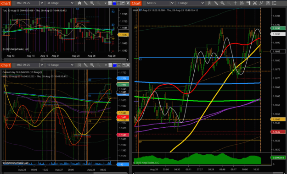287x174 pixels.
Task: Click gray window-link square in 10 Range chart
Action: 110,65
